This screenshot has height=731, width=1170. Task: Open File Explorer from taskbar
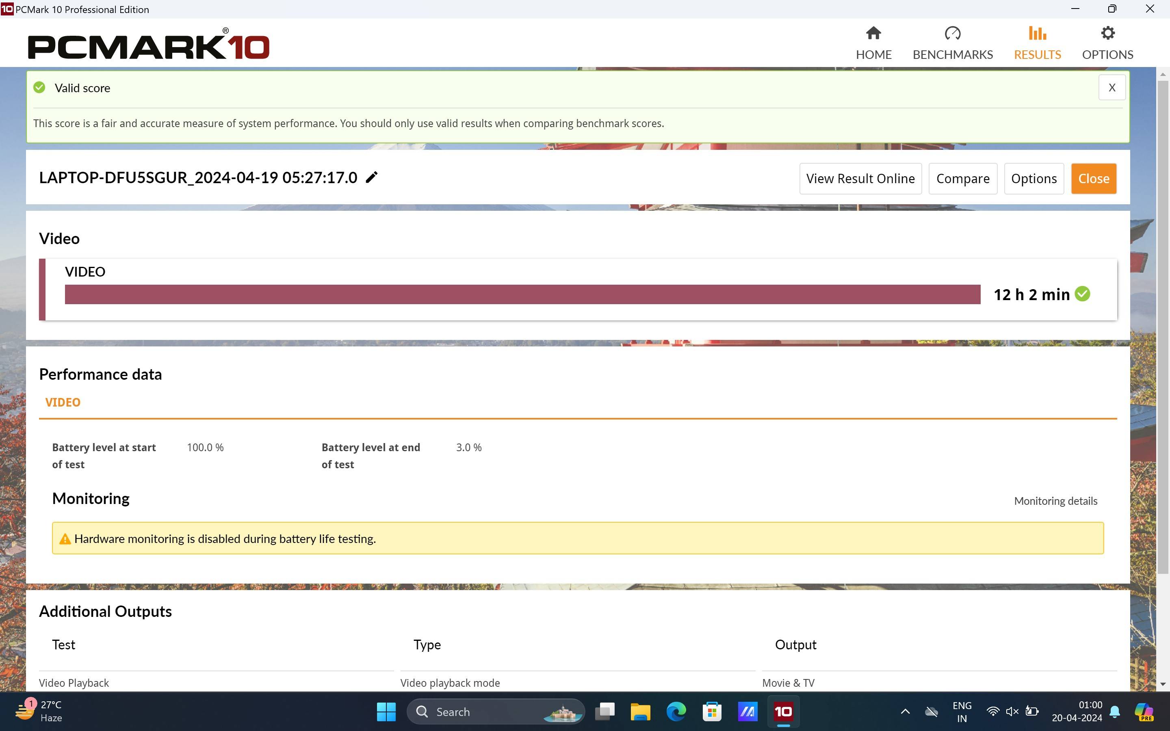pos(640,712)
